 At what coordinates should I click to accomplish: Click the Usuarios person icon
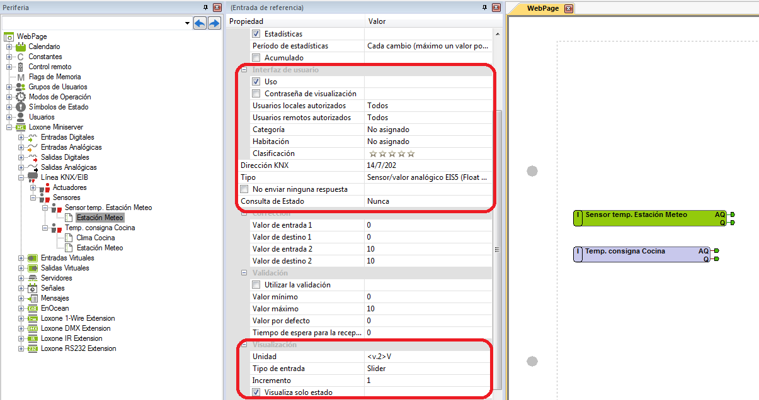point(21,117)
